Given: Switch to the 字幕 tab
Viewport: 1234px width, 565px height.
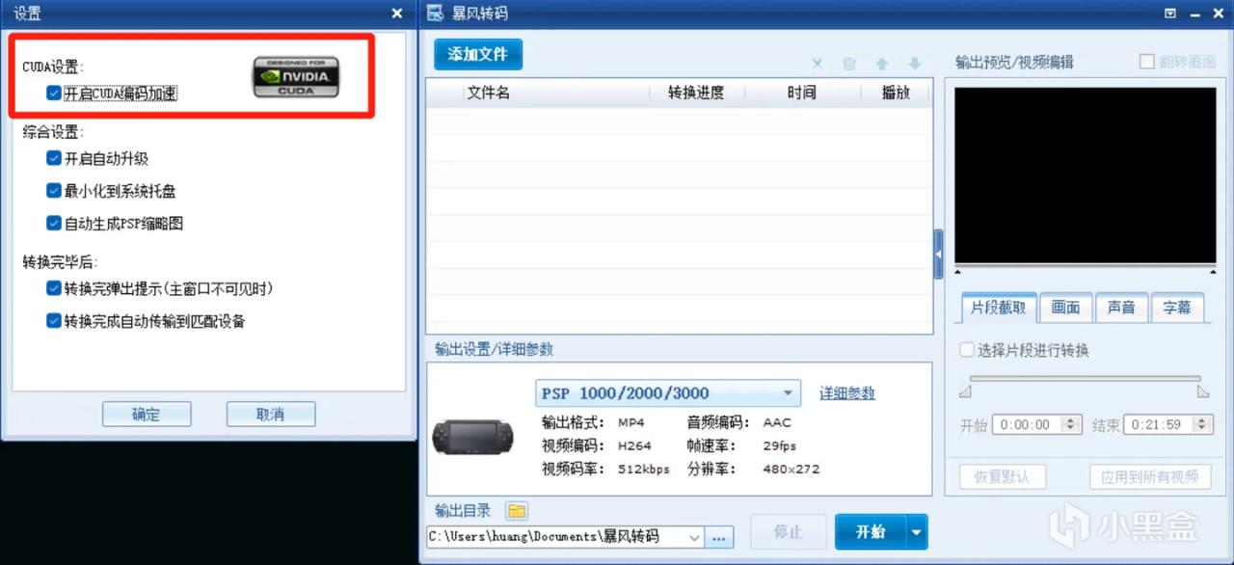Looking at the screenshot, I should point(1177,308).
